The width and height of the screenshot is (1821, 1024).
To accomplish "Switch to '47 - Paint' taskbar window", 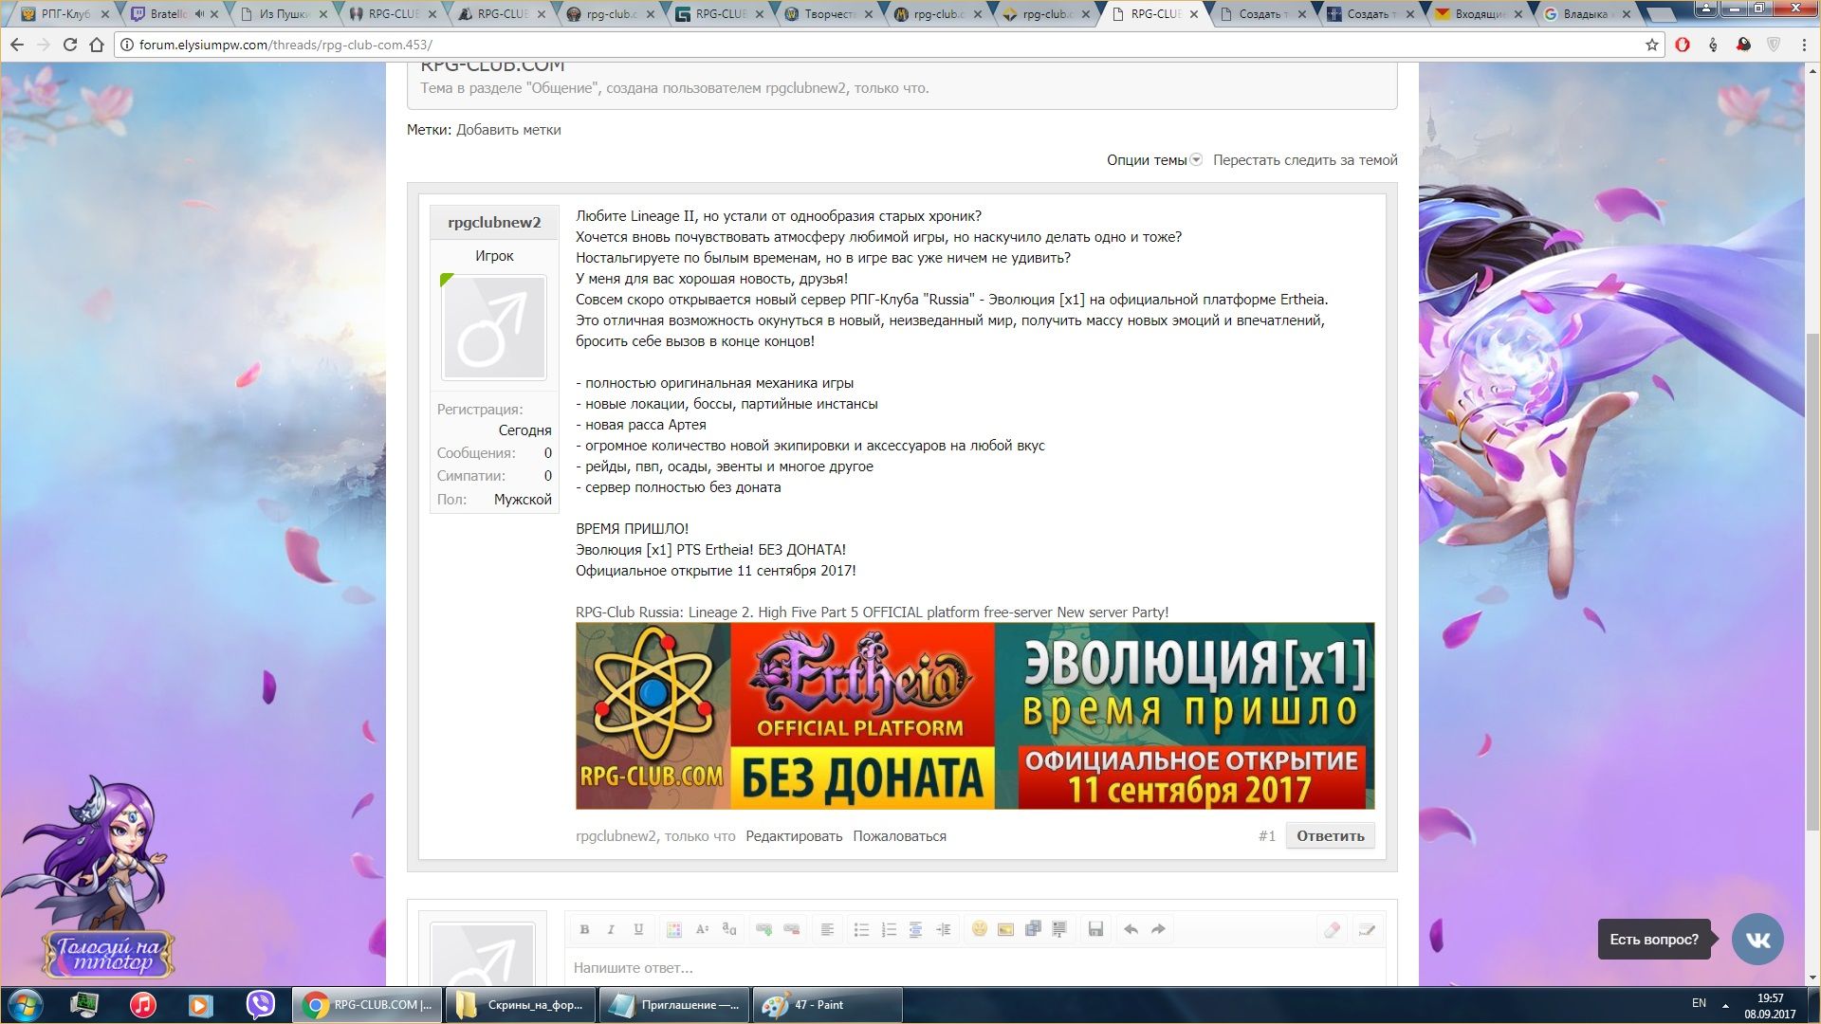I will coord(827,1005).
